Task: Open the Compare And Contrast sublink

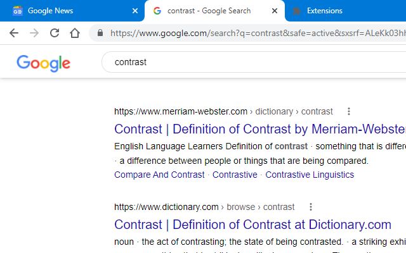Action: coord(159,175)
